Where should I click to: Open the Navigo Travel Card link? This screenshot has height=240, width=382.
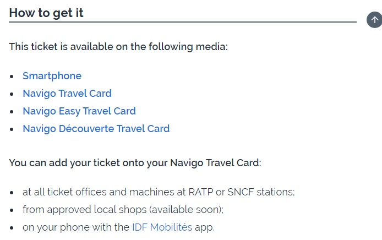pos(67,94)
